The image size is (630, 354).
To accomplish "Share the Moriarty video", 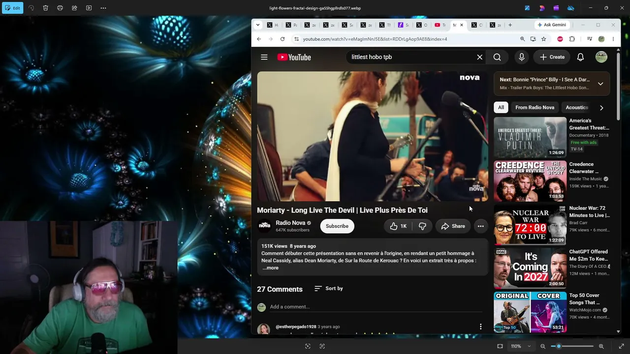I will pos(453,226).
